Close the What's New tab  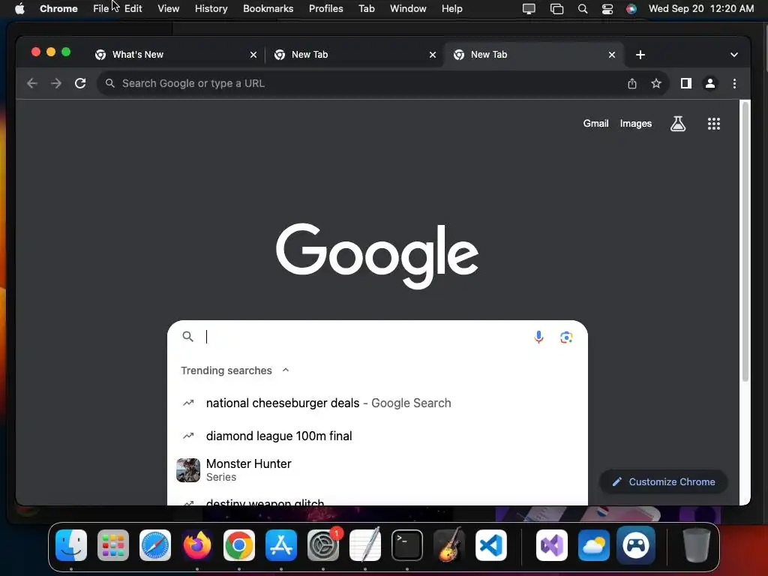point(253,55)
